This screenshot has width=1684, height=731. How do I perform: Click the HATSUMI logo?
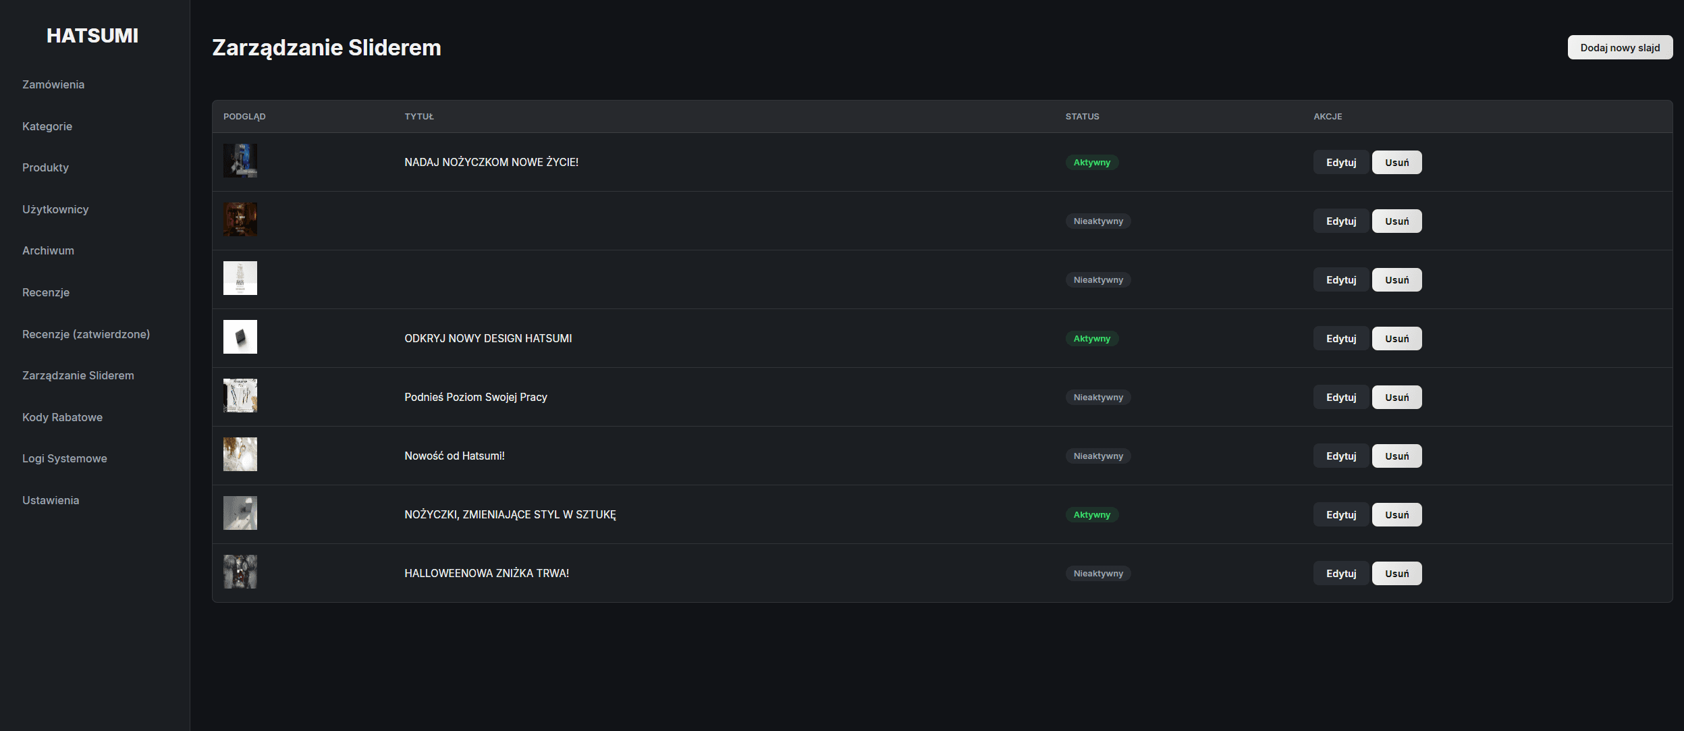(x=92, y=36)
